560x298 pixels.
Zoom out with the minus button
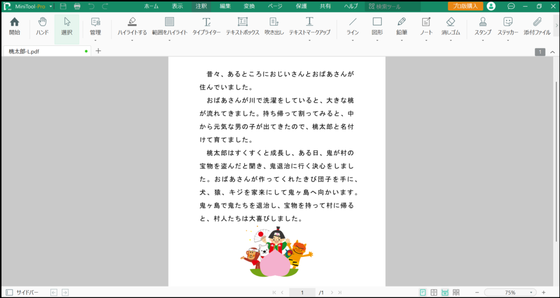tap(477, 293)
